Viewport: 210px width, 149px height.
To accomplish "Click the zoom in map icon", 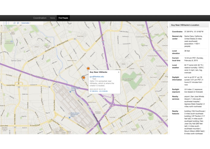I will coord(18,23).
